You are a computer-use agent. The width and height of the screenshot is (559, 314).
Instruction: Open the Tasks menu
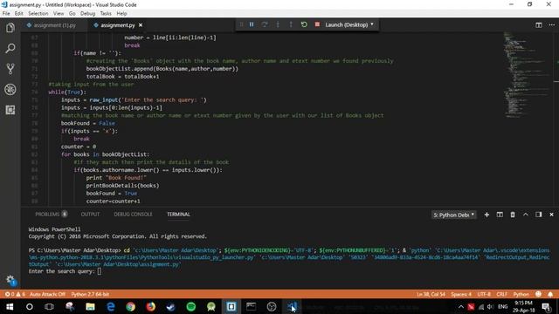click(106, 14)
